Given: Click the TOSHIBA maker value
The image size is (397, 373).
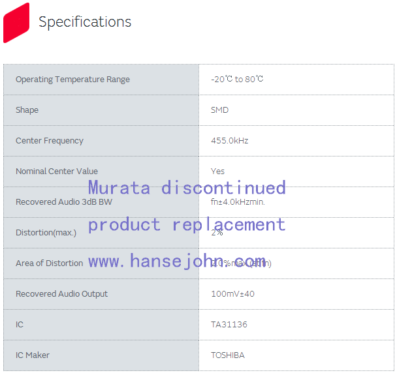Looking at the screenshot, I should [x=227, y=355].
